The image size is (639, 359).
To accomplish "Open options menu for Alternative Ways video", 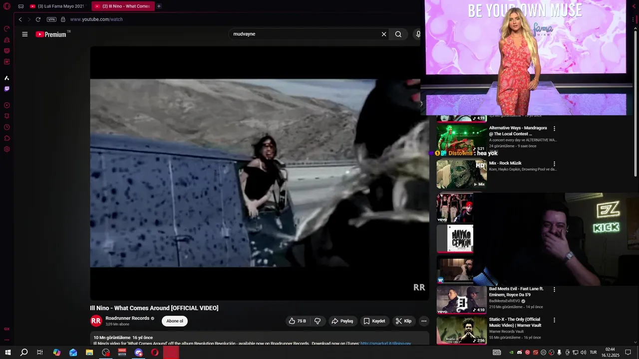I will (x=554, y=129).
